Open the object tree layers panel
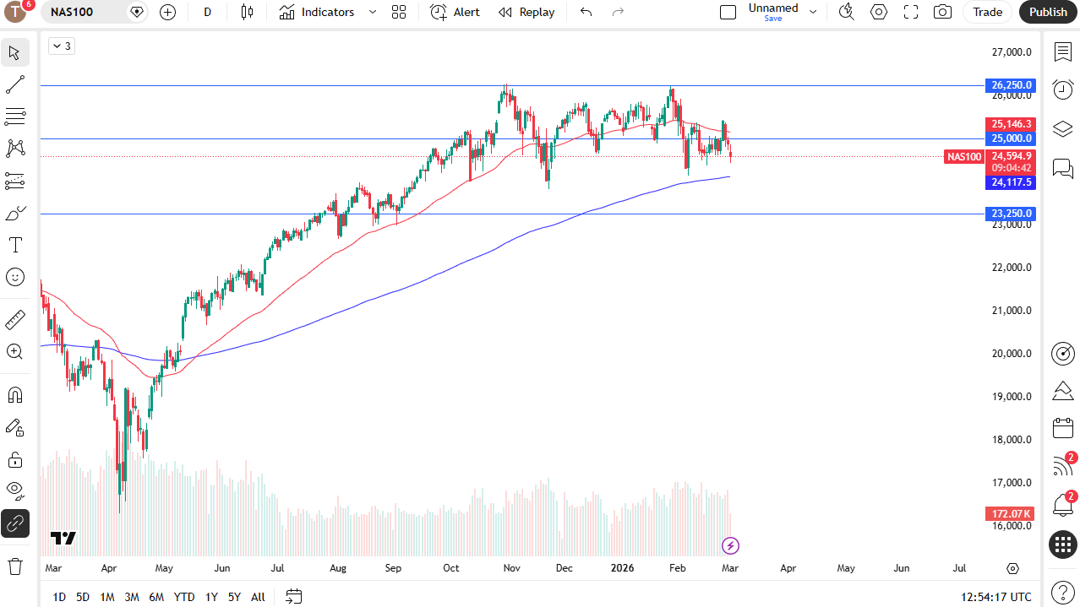Image resolution: width=1080 pixels, height=607 pixels. (x=1062, y=128)
